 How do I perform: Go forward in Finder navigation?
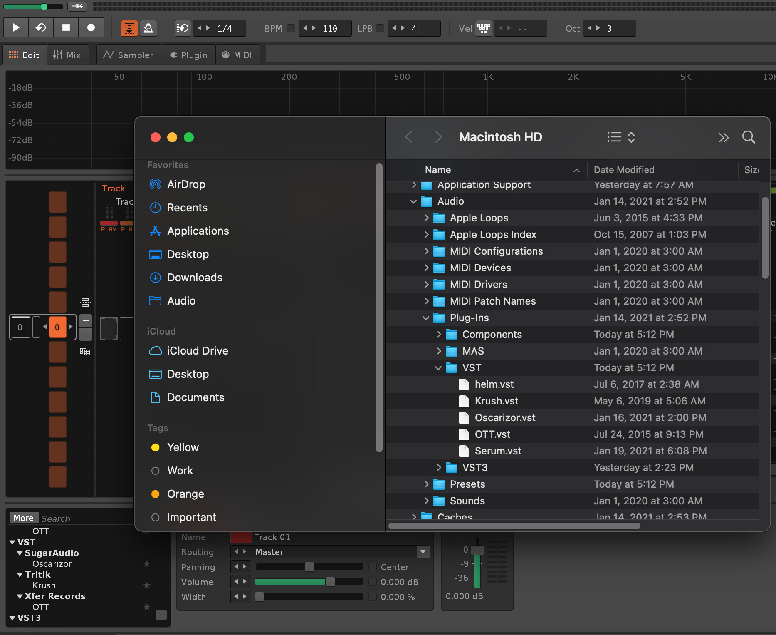[438, 137]
